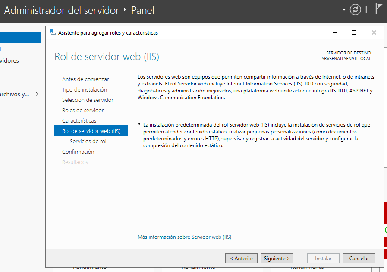Jump to the 'Roles de servidor' step
387x272 pixels.
(83, 111)
